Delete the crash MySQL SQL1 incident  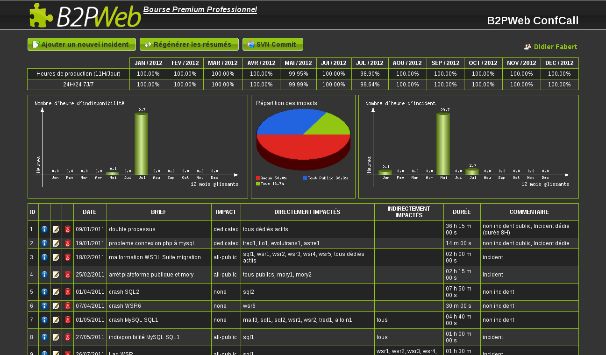pos(68,320)
